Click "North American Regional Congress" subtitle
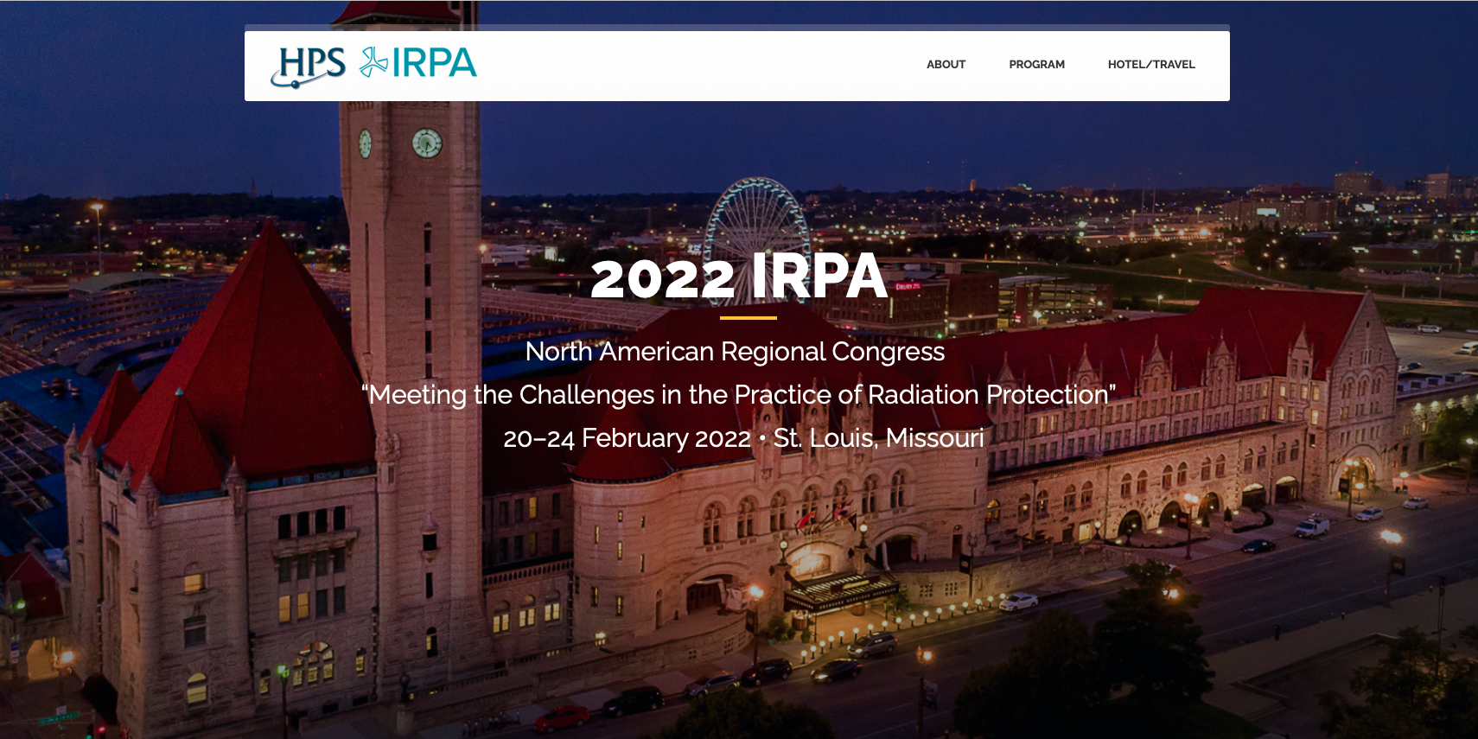 pos(736,352)
